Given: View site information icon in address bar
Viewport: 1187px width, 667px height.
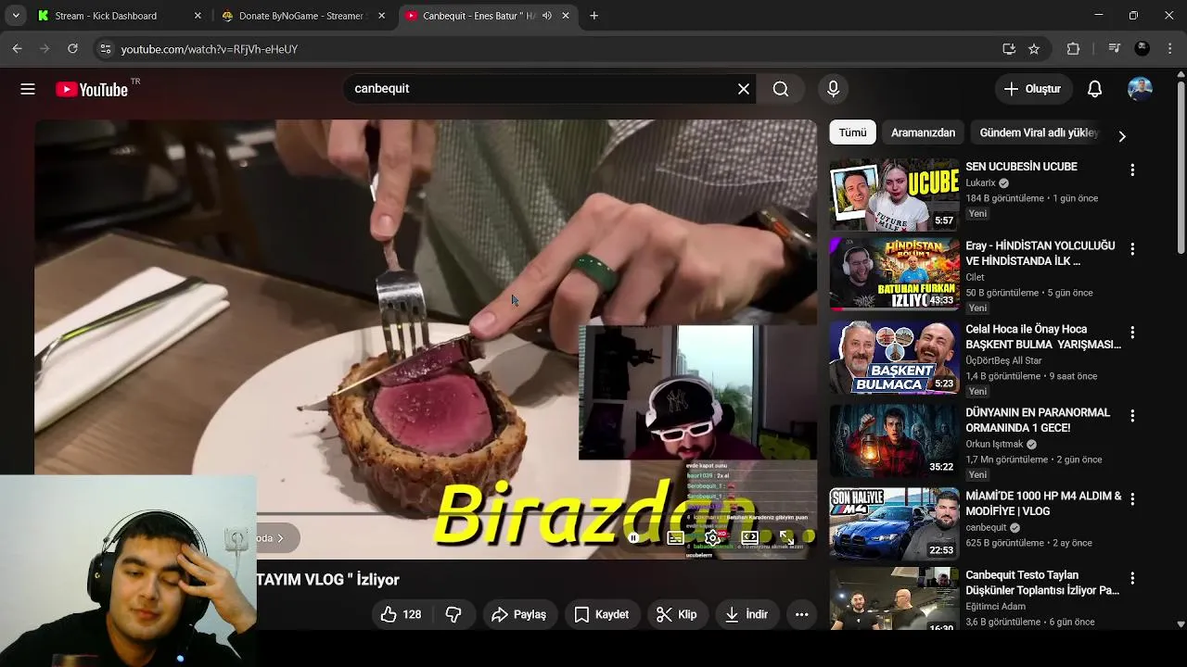Looking at the screenshot, I should tap(105, 49).
